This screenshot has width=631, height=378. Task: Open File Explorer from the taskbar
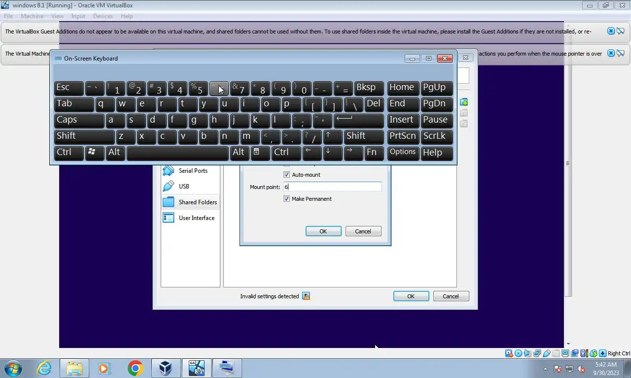pos(74,368)
